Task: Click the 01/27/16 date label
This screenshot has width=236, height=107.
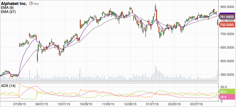Action: 153,104
